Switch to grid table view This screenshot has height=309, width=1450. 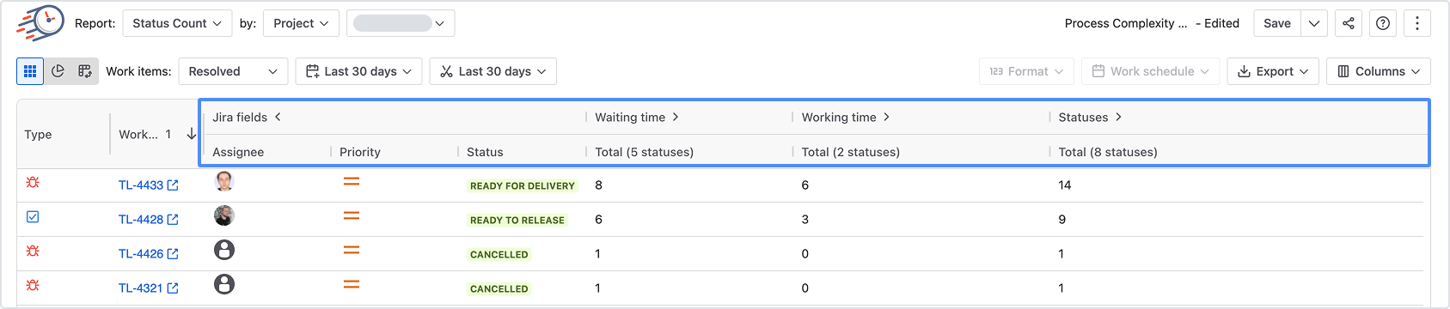coord(30,71)
